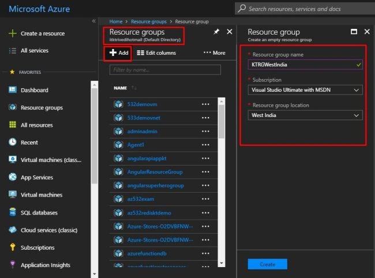Viewport: 375px width, 278px height.
Task: Select SQL databases menu item
Action: [x=39, y=212]
